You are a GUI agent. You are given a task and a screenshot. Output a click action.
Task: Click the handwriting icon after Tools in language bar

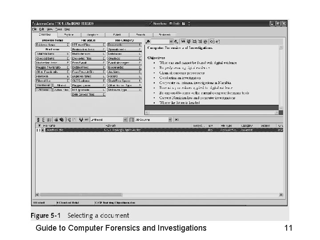[x=184, y=24]
